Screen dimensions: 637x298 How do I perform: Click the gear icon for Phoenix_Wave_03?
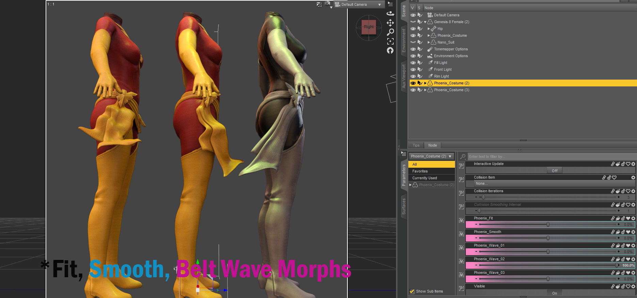coord(633,273)
